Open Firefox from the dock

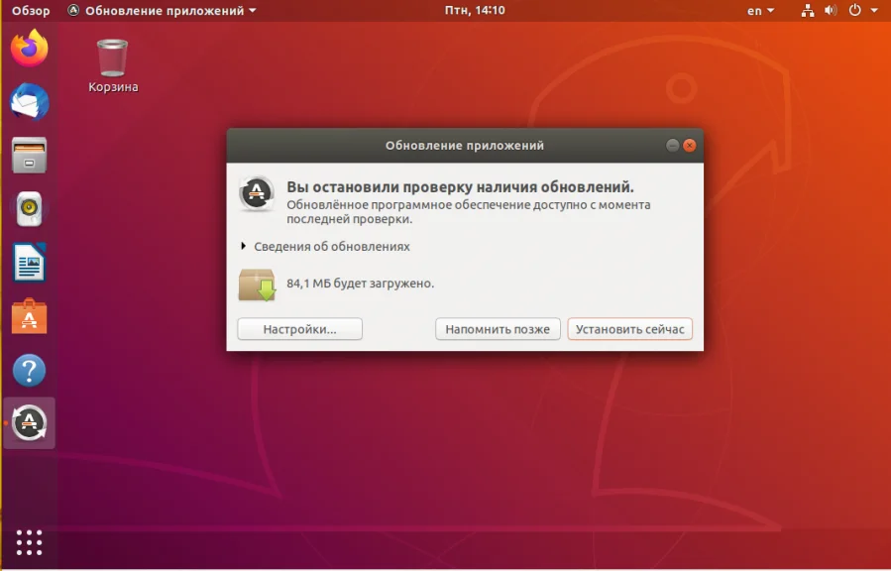click(x=29, y=49)
